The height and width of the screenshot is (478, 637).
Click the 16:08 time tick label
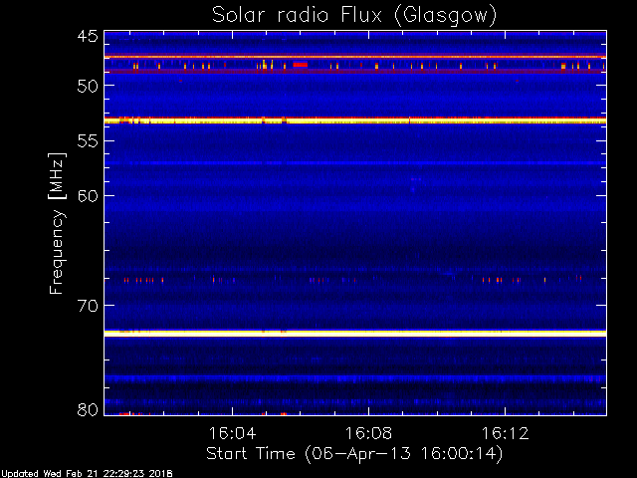(368, 433)
